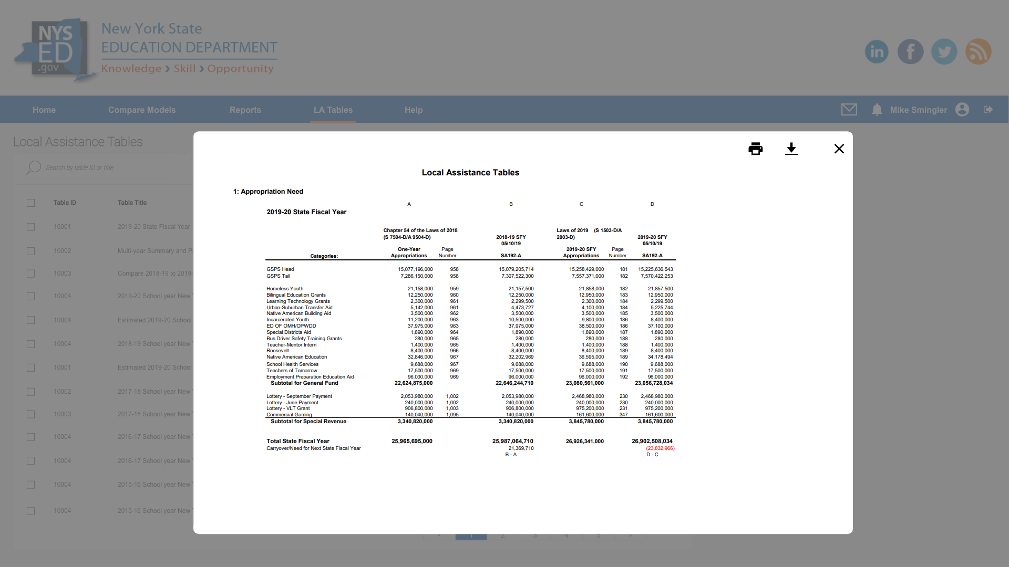Switch to the Reports tab
Viewport: 1009px width, 567px height.
click(245, 110)
